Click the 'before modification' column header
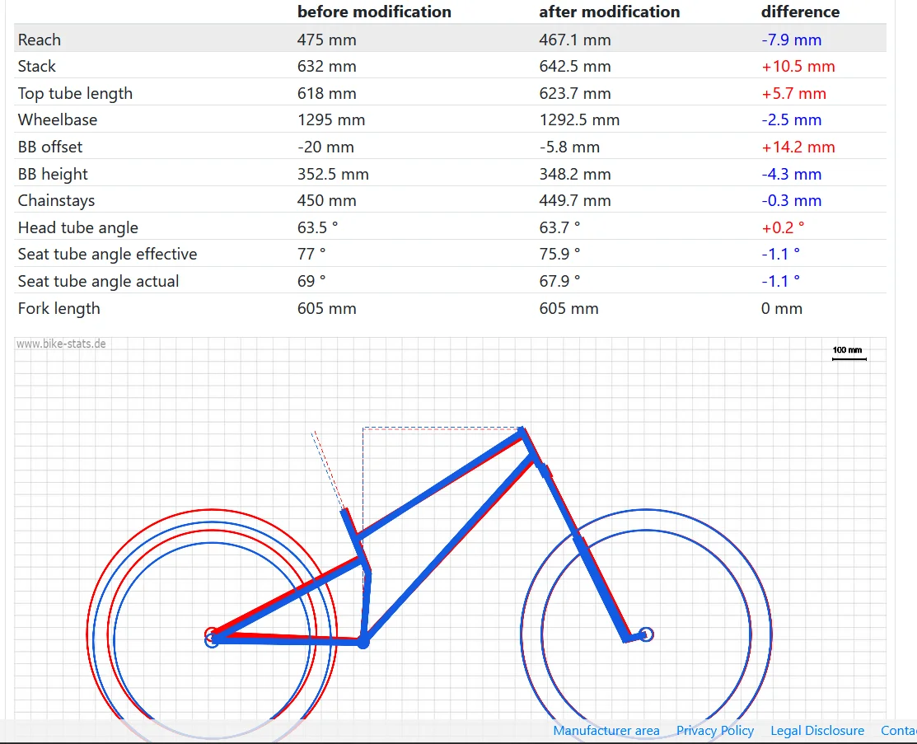Image resolution: width=917 pixels, height=744 pixels. (374, 12)
